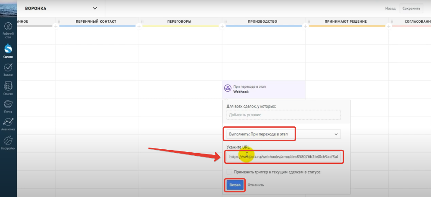Go to Задачи in the sidebar
Viewport: 431px width, 197px height.
[x=8, y=70]
